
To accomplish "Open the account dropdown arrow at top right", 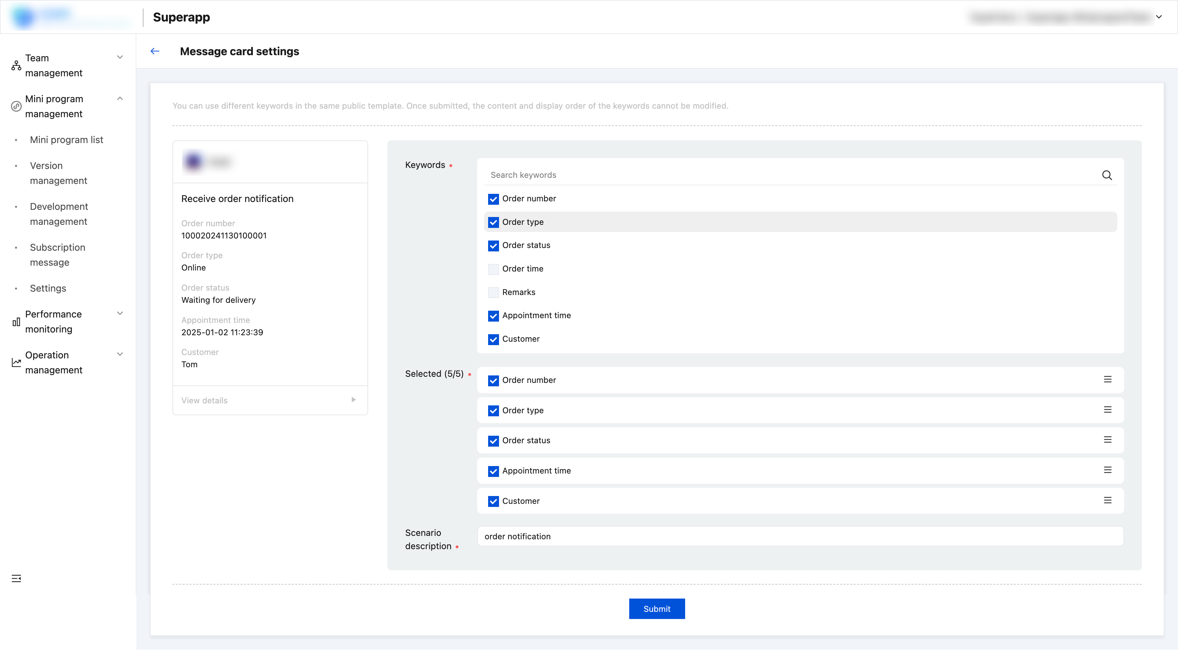I will 1159,17.
